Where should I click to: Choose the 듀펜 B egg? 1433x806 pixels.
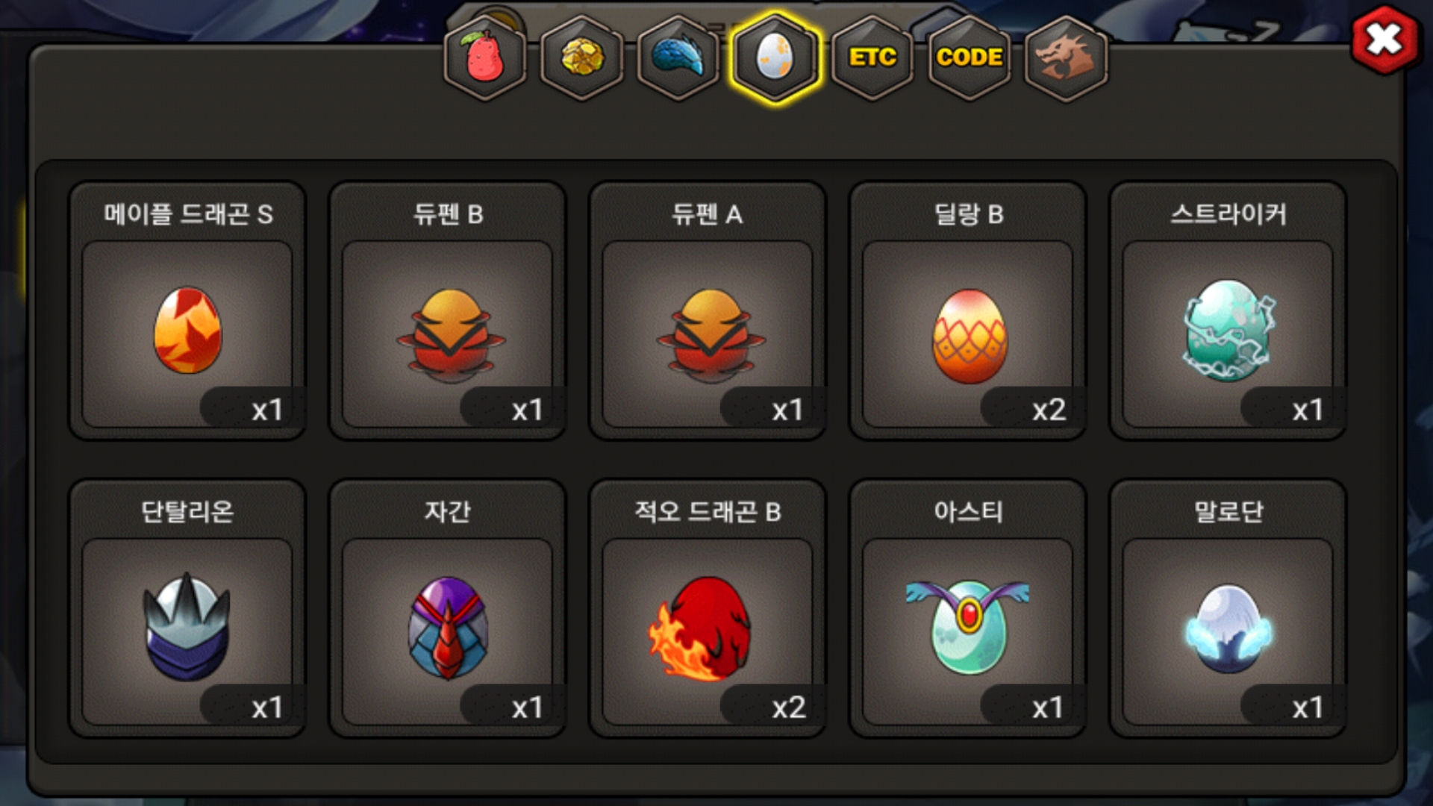448,311
